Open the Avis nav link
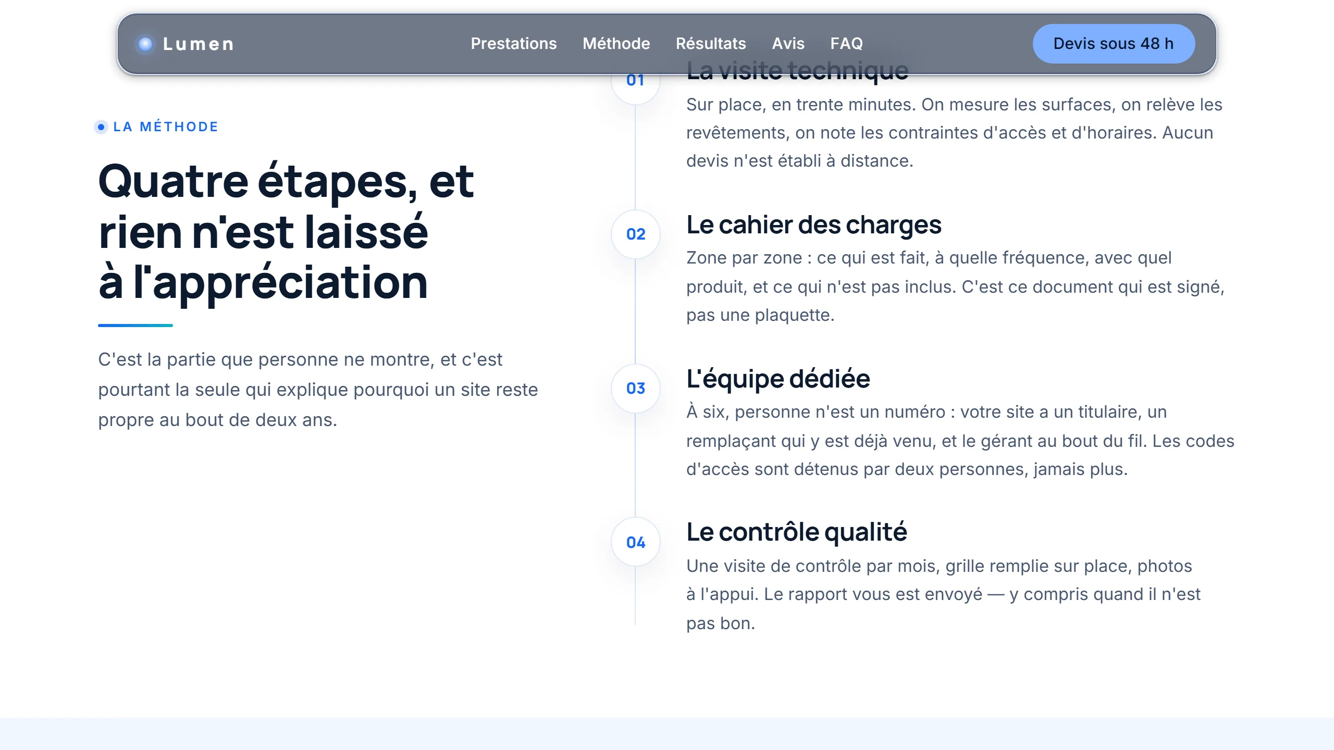The image size is (1334, 750). point(788,43)
